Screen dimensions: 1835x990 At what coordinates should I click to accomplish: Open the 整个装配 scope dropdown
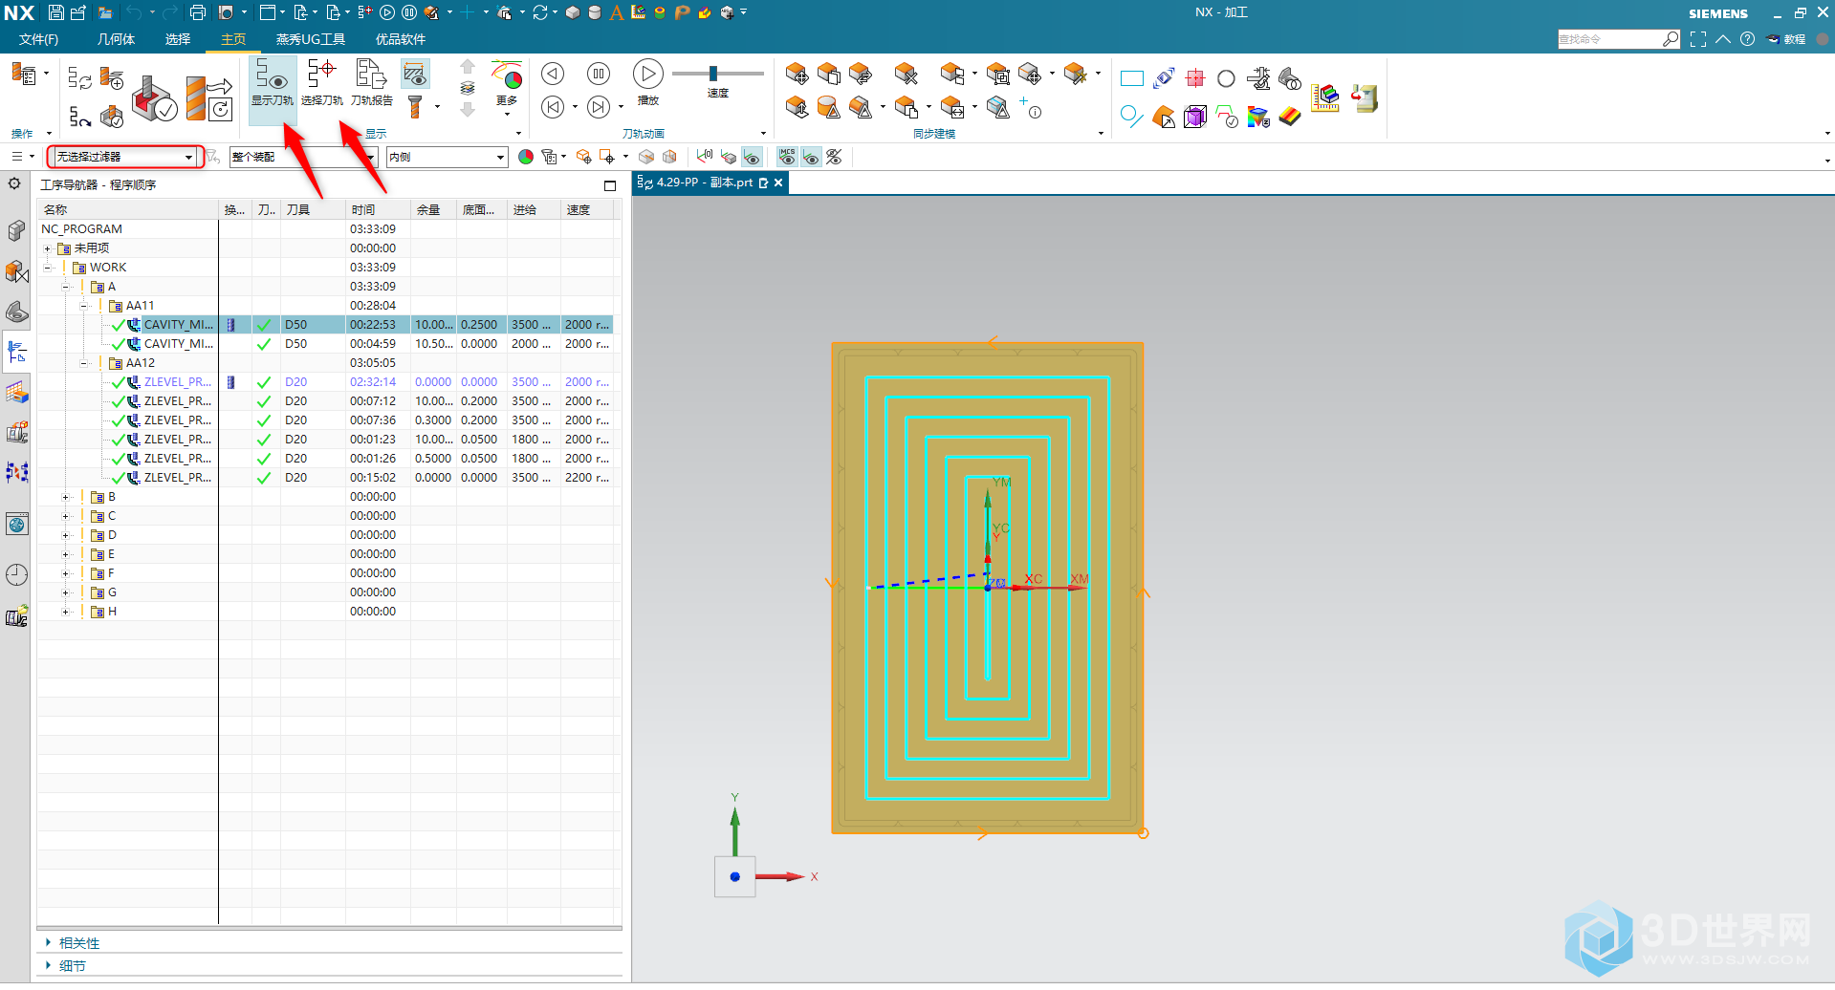[303, 157]
